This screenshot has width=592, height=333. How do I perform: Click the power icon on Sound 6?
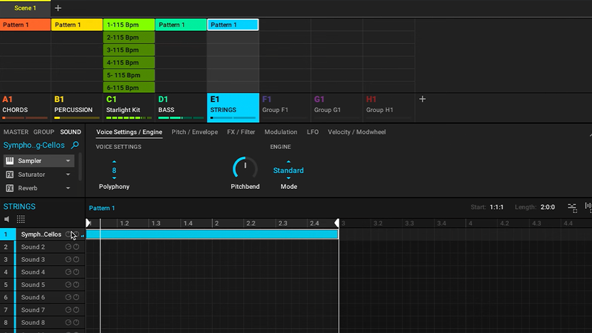click(76, 297)
